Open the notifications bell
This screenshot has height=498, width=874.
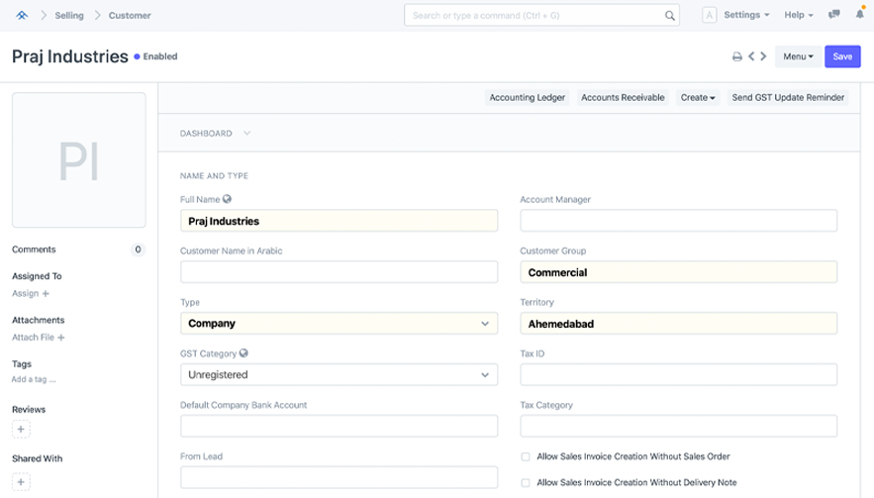coord(857,16)
